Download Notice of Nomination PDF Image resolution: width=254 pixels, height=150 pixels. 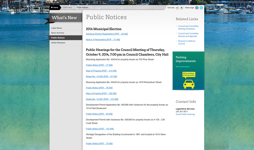click(103, 40)
